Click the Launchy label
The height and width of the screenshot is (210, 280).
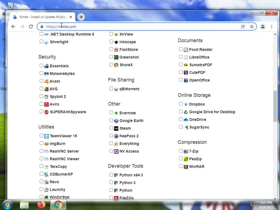point(57,190)
